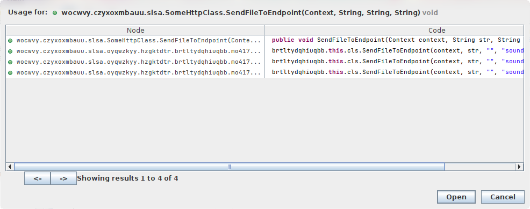Cancel the usage dialog
The width and height of the screenshot is (530, 209).
(x=503, y=197)
